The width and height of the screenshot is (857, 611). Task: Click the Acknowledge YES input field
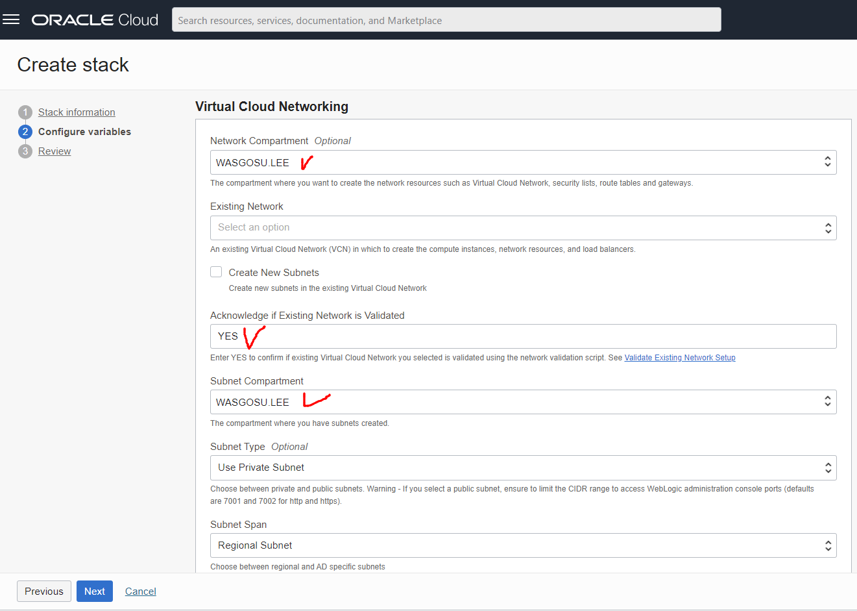[x=523, y=336]
